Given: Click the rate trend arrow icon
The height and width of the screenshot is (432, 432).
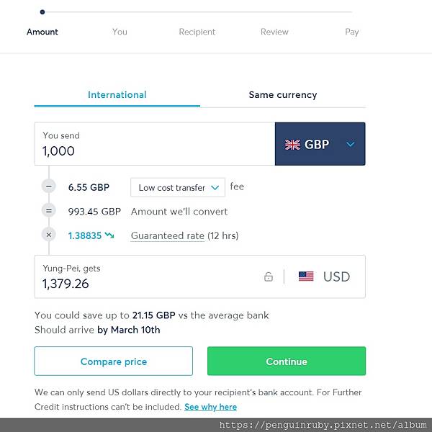Looking at the screenshot, I should [109, 235].
